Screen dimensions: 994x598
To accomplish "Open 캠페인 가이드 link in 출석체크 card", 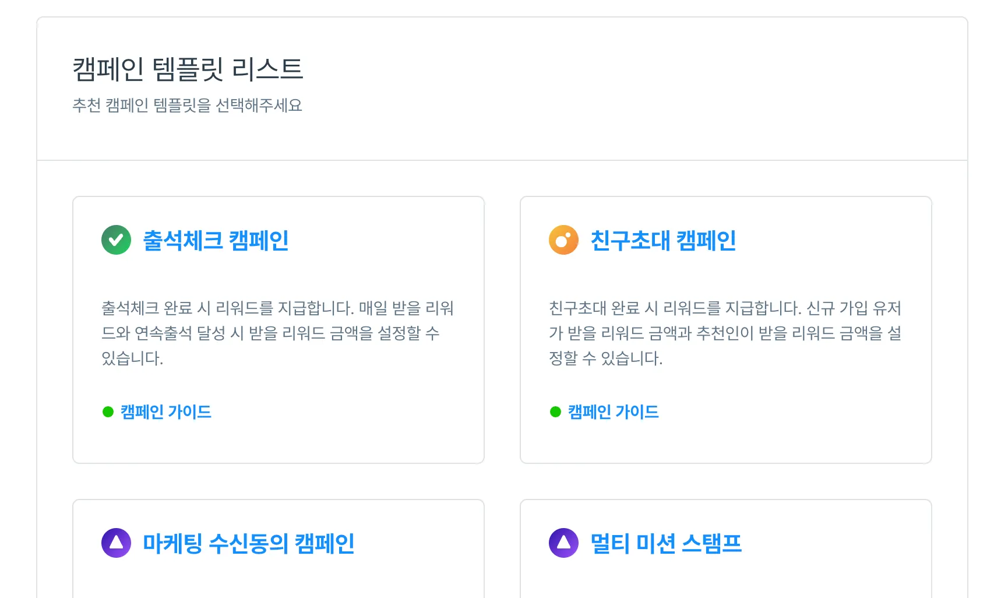I will (x=166, y=412).
